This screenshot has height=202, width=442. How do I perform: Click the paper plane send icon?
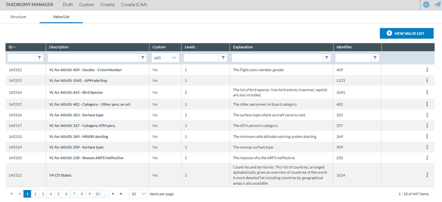(437, 4)
